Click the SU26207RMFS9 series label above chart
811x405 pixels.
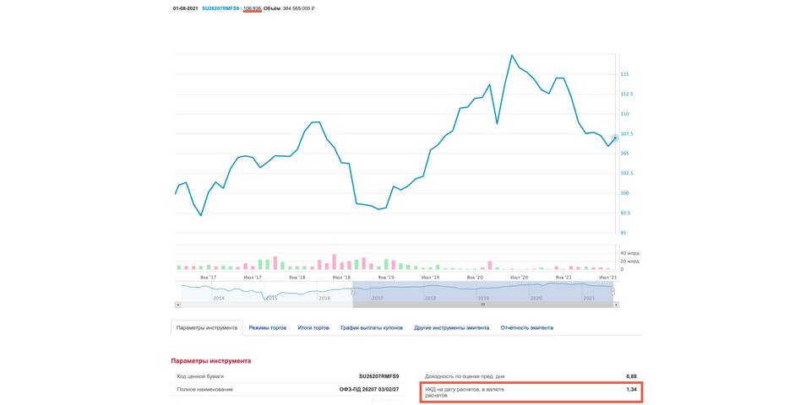pos(220,8)
